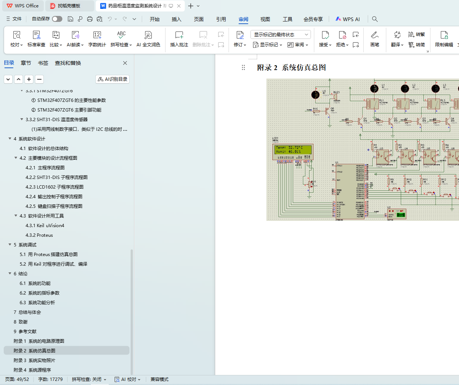Jump to 附录 4 系统源程序 heading
Screen dimensions: 459x385
point(32,370)
